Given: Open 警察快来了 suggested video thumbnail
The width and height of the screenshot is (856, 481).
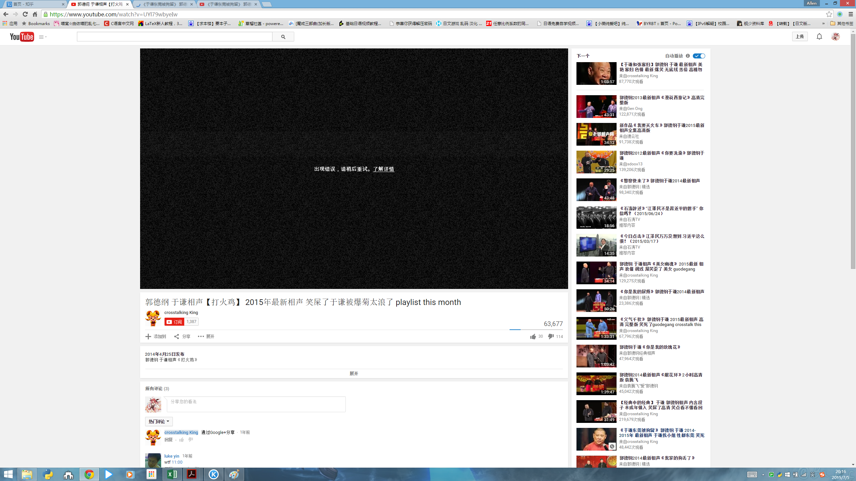Looking at the screenshot, I should click(x=596, y=189).
